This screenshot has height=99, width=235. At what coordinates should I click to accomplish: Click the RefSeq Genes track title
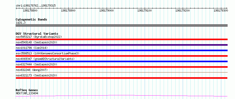[x=27, y=90]
